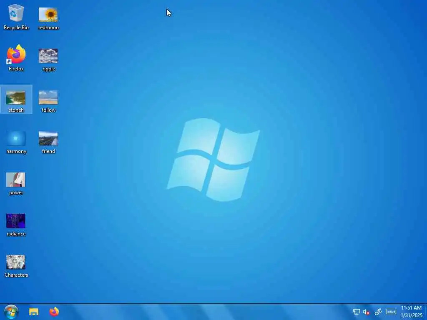This screenshot has width=427, height=320.
Task: Select the friend image file
Action: (48, 142)
